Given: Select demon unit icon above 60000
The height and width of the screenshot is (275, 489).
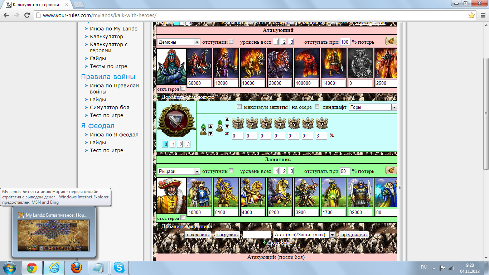Looking at the screenshot, I should click(x=199, y=63).
